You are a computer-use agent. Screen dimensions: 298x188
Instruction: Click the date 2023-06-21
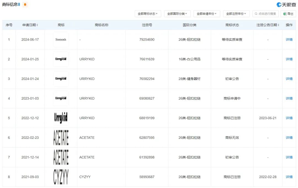pos(268,118)
